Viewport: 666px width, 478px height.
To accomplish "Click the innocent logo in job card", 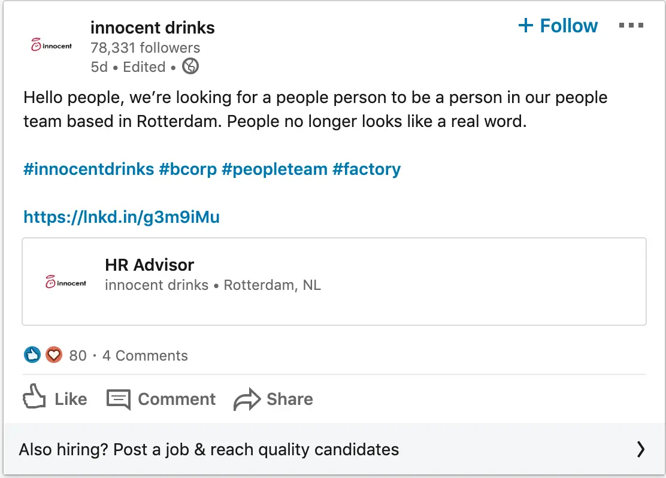I will pyautogui.click(x=66, y=282).
